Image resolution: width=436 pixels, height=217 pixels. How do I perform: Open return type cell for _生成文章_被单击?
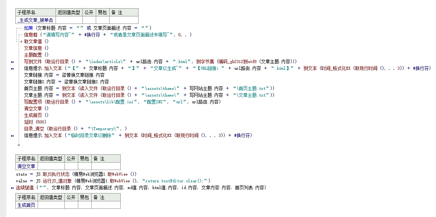coord(69,20)
